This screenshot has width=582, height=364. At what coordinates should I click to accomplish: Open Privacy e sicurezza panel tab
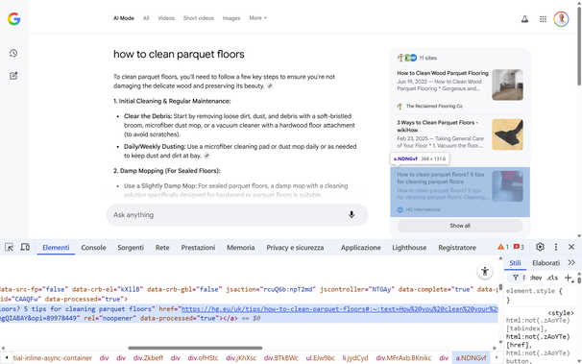click(295, 248)
